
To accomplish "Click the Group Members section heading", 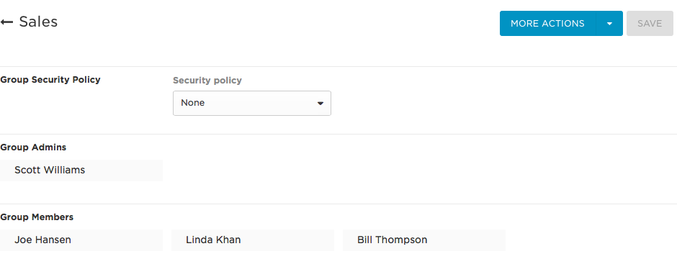I will pyautogui.click(x=37, y=217).
